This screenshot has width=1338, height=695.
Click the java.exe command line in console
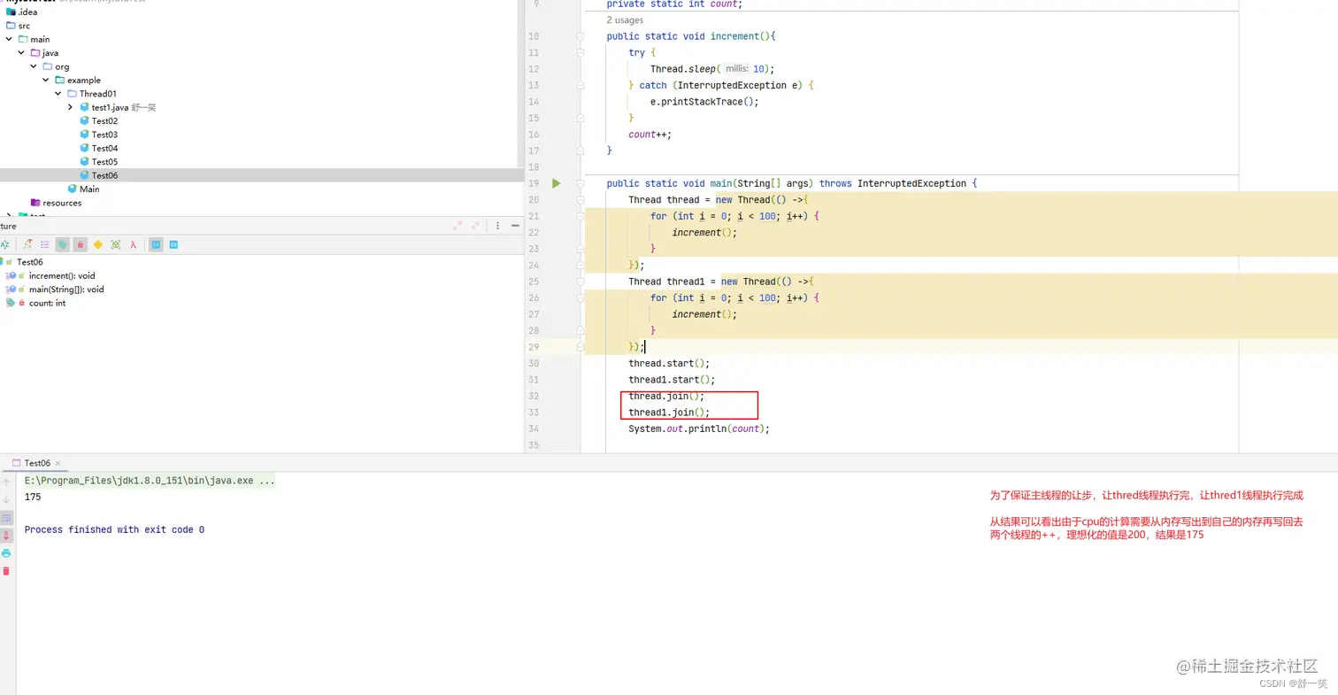(150, 481)
